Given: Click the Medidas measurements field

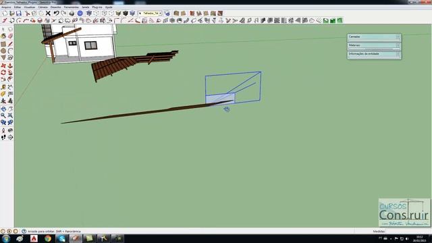Looking at the screenshot, I should coord(408,232).
